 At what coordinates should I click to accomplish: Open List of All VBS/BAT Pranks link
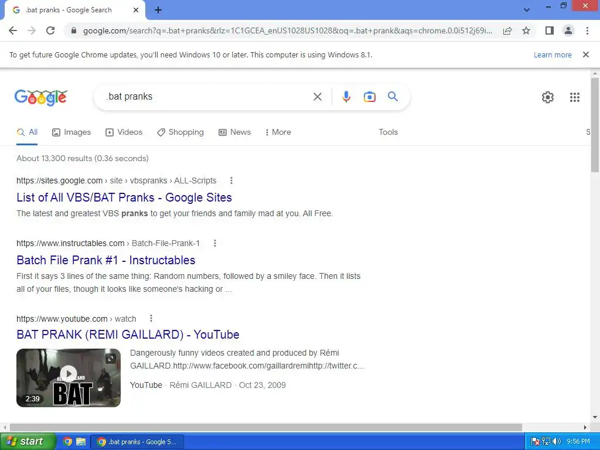point(124,197)
